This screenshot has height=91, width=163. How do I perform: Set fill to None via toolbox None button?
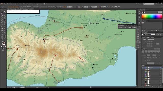(5, 46)
